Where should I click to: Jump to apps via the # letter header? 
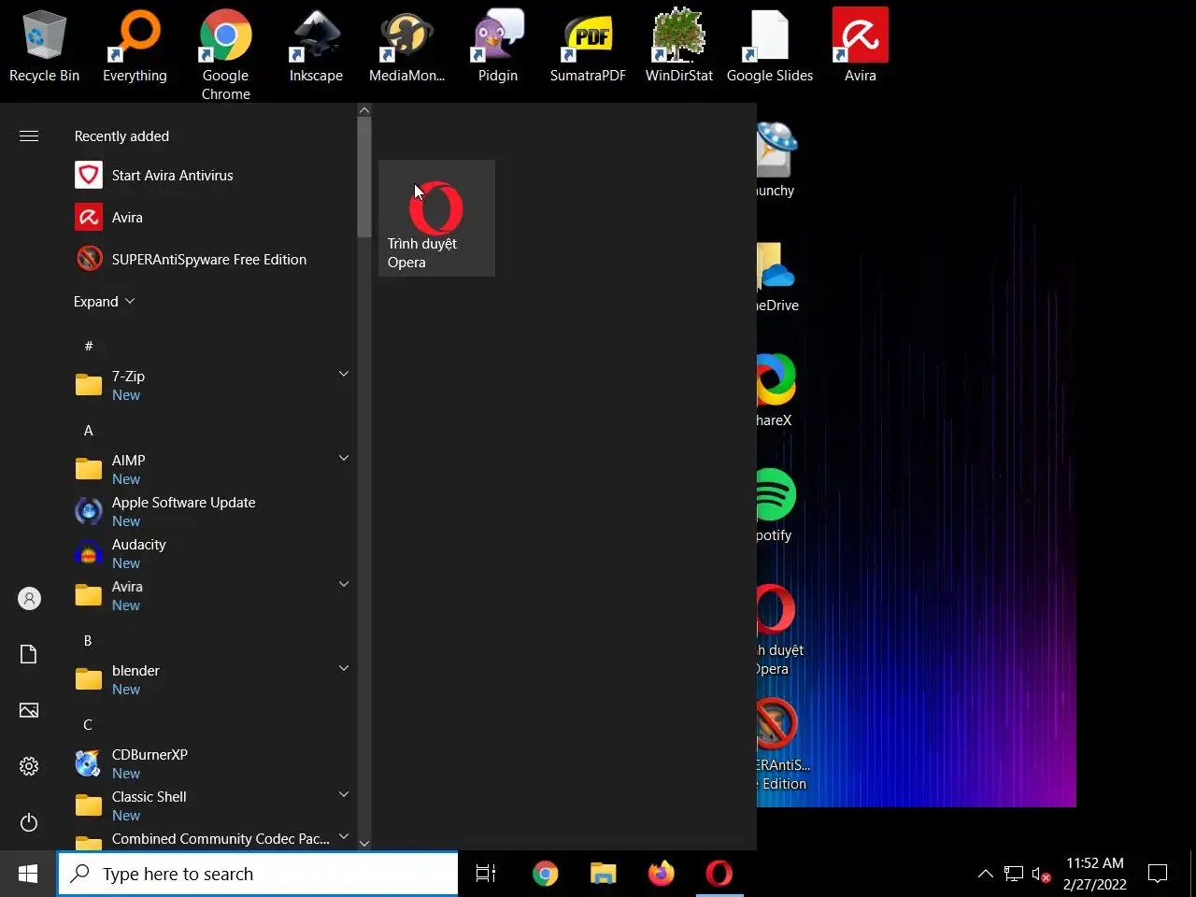point(89,346)
